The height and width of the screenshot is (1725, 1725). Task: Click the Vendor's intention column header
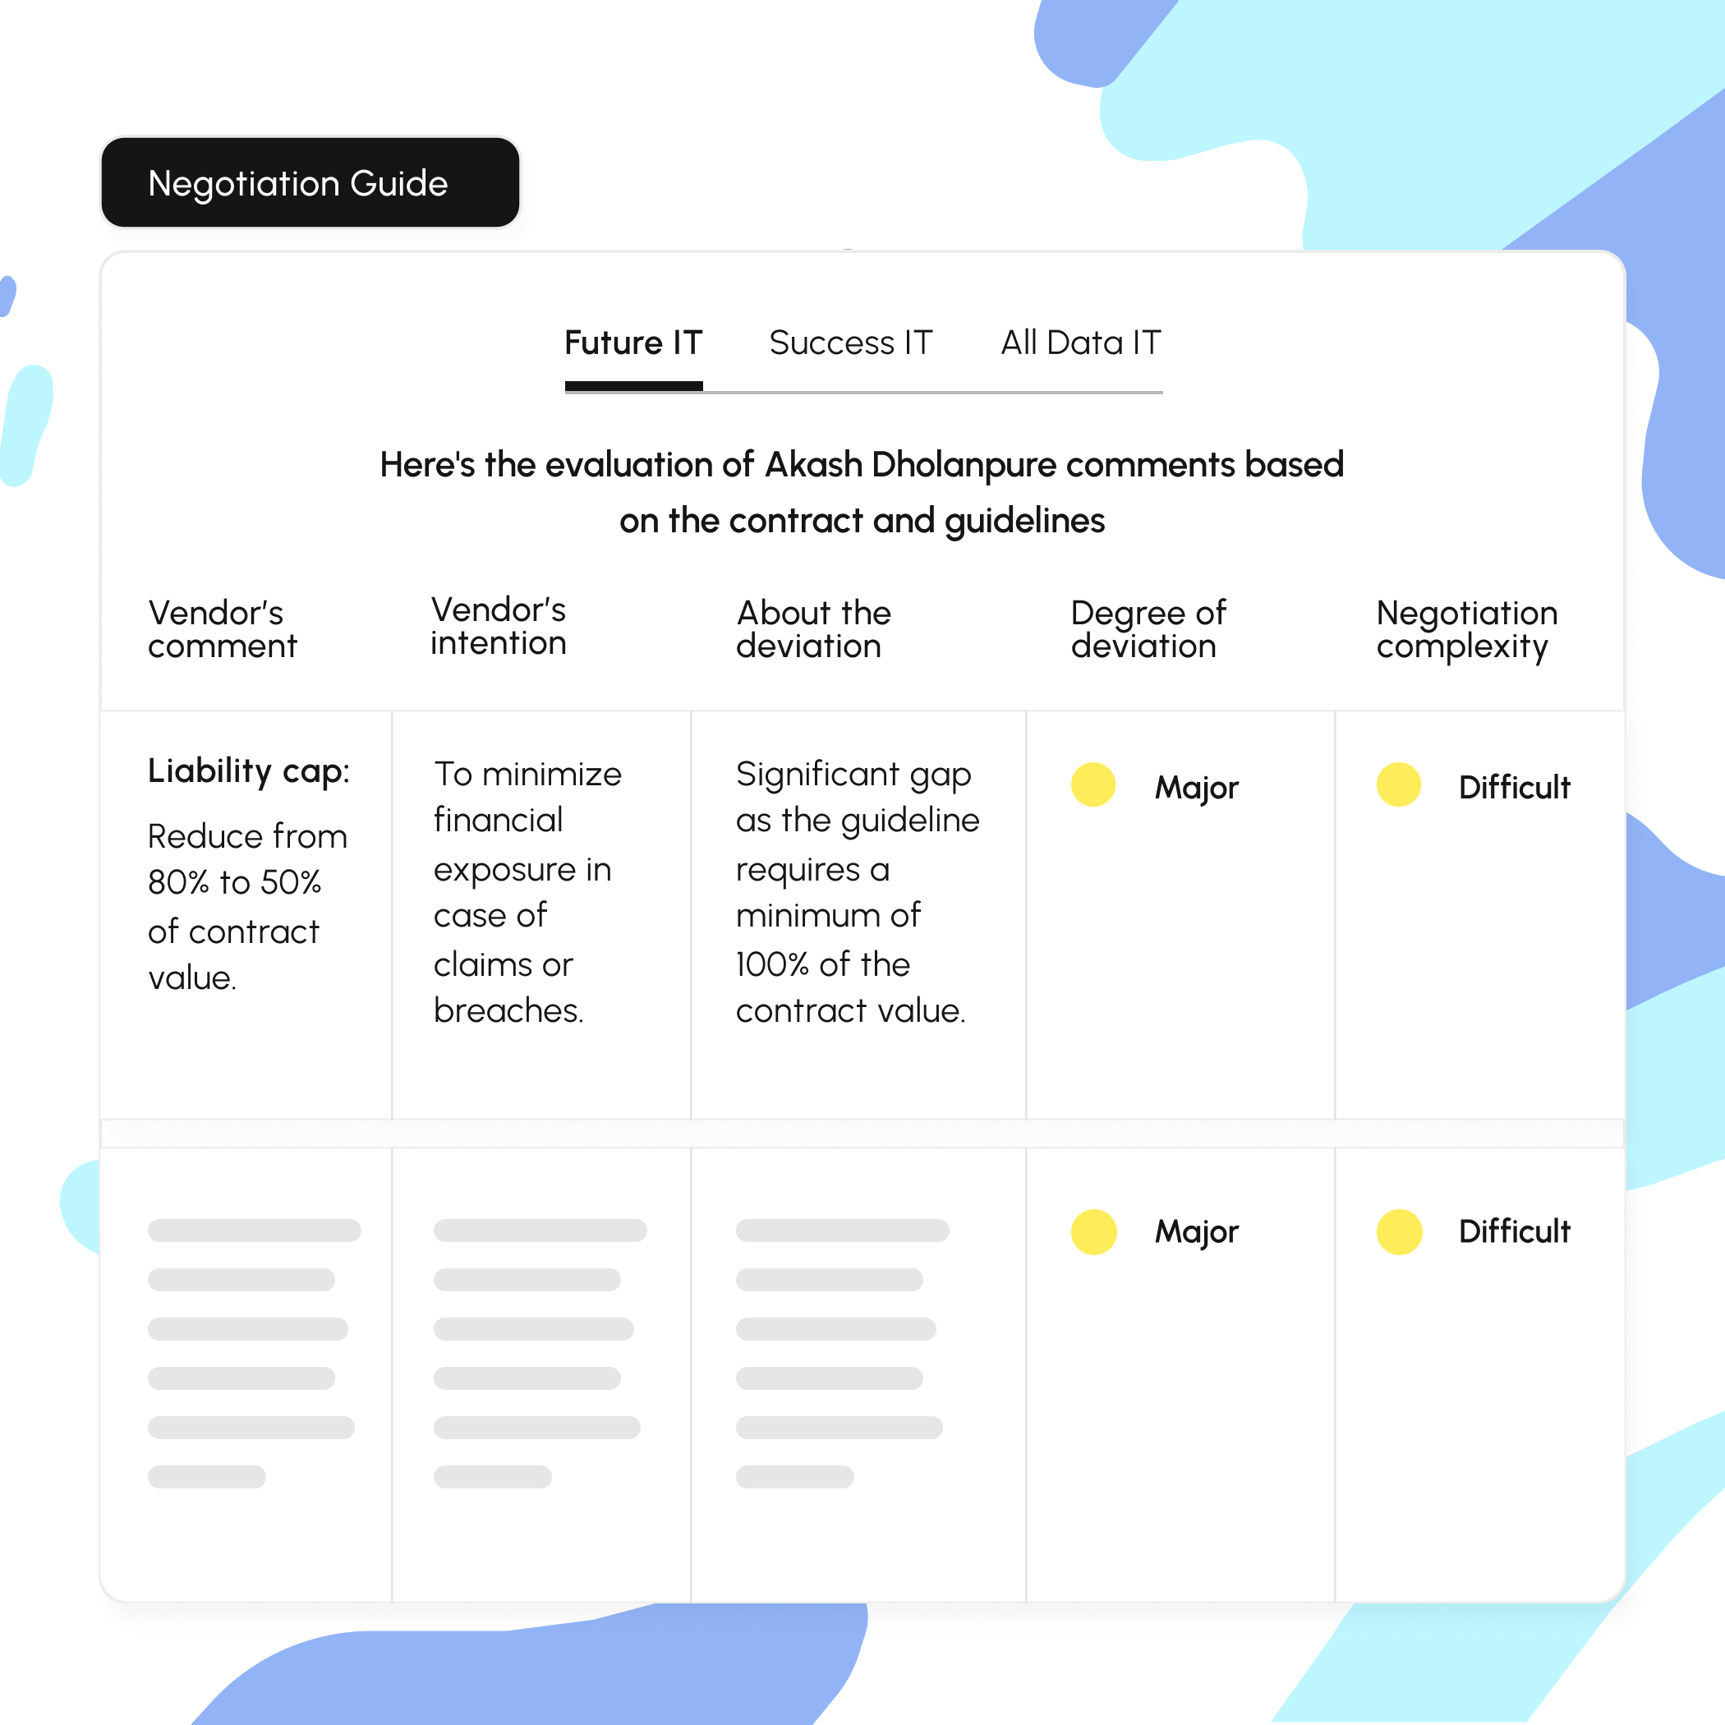pyautogui.click(x=499, y=627)
